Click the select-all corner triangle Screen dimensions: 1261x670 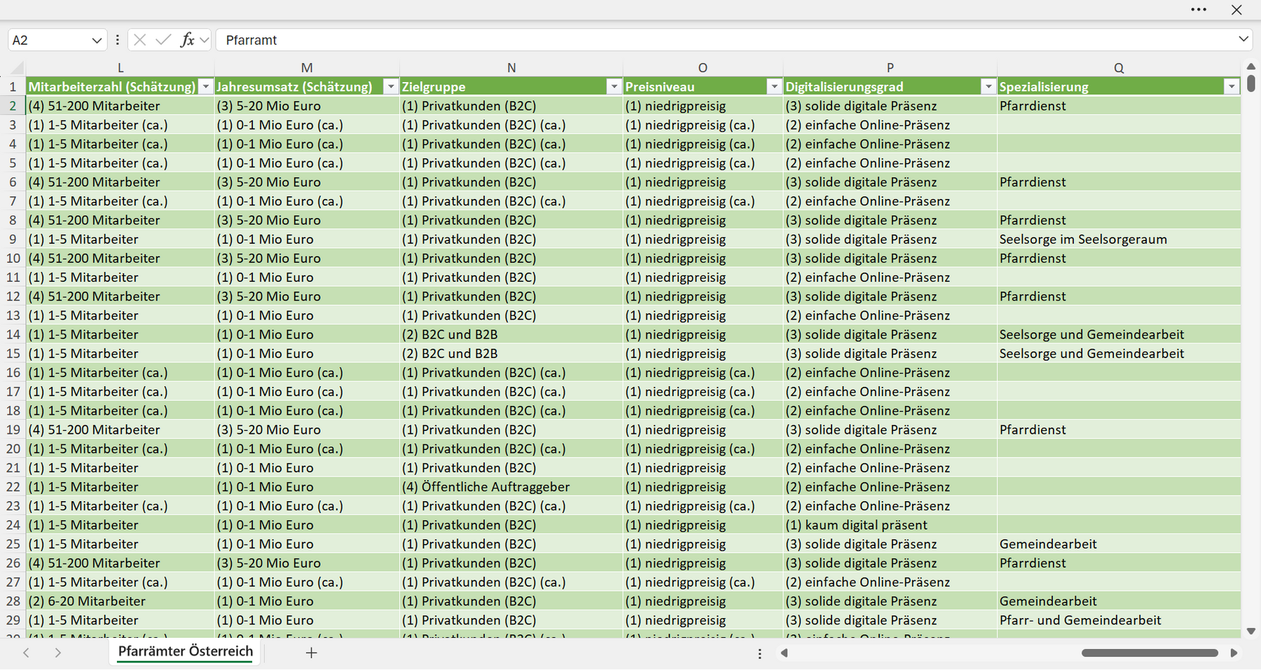pos(17,68)
